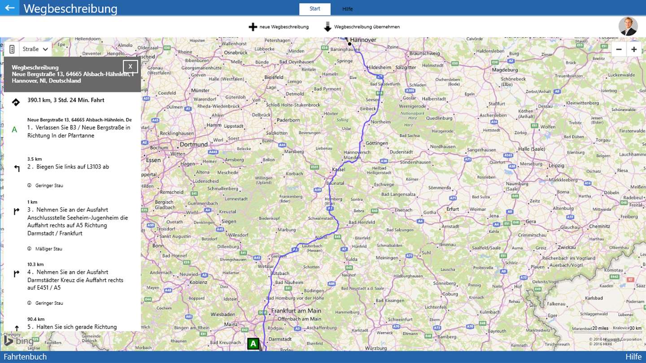The image size is (646, 363).
Task: Open the Hilfe tab
Action: coord(348,9)
